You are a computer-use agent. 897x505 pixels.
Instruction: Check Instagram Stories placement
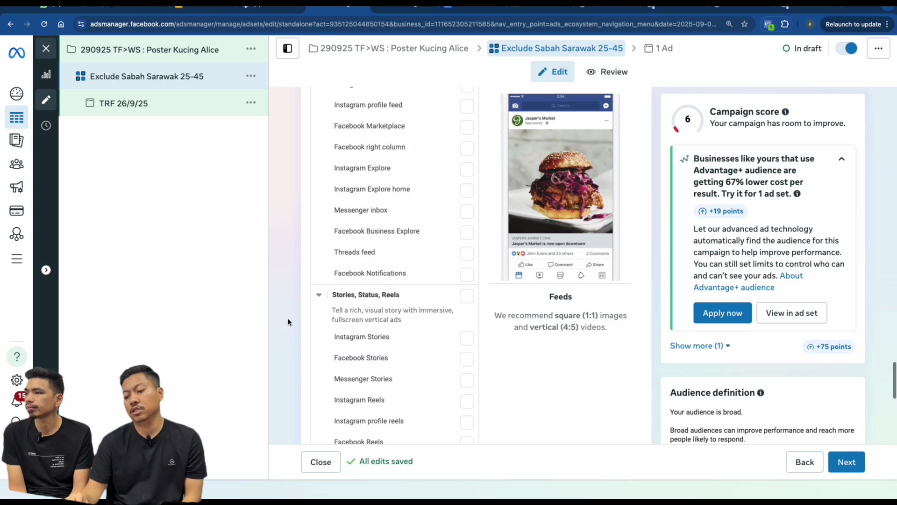tap(467, 338)
